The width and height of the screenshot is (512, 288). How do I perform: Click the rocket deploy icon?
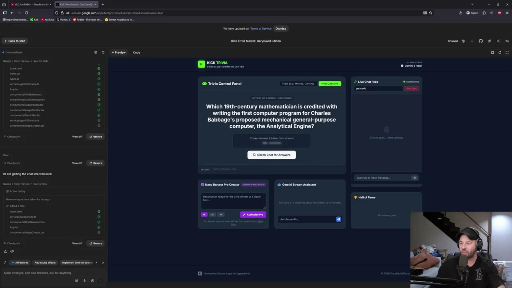click(490, 41)
